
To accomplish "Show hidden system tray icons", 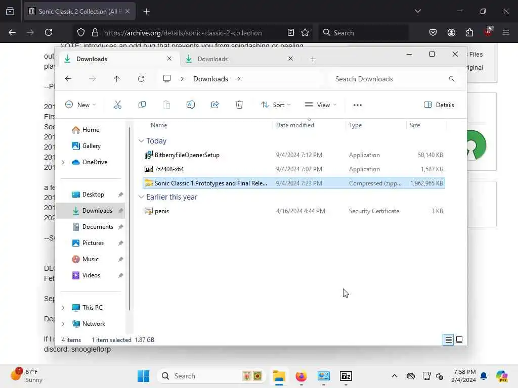I will point(395,376).
